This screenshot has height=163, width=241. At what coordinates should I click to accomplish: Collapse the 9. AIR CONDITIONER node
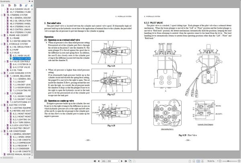(x=2, y=131)
